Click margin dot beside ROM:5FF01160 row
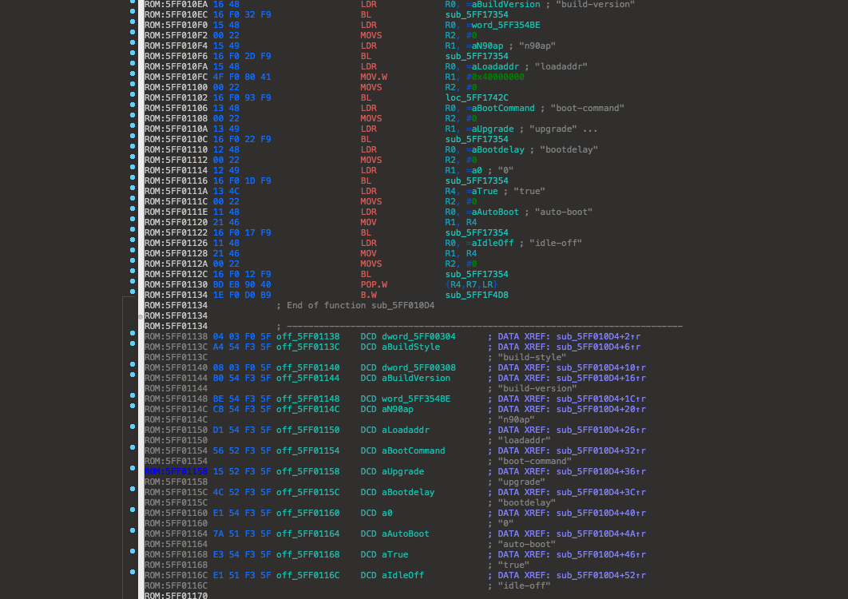Viewport: 848px width, 599px height. coord(133,514)
